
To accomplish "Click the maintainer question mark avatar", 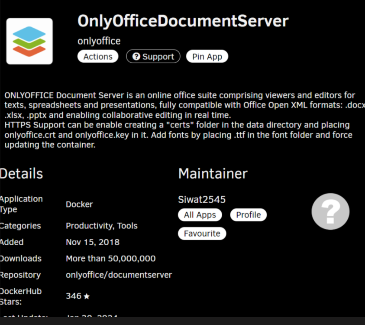I will pyautogui.click(x=330, y=211).
